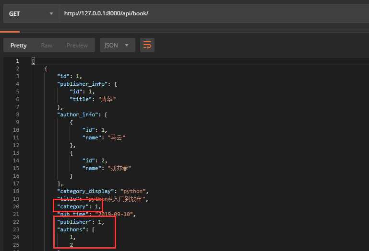Click the "author_info" key on line 8
369x251 pixels.
(78, 114)
